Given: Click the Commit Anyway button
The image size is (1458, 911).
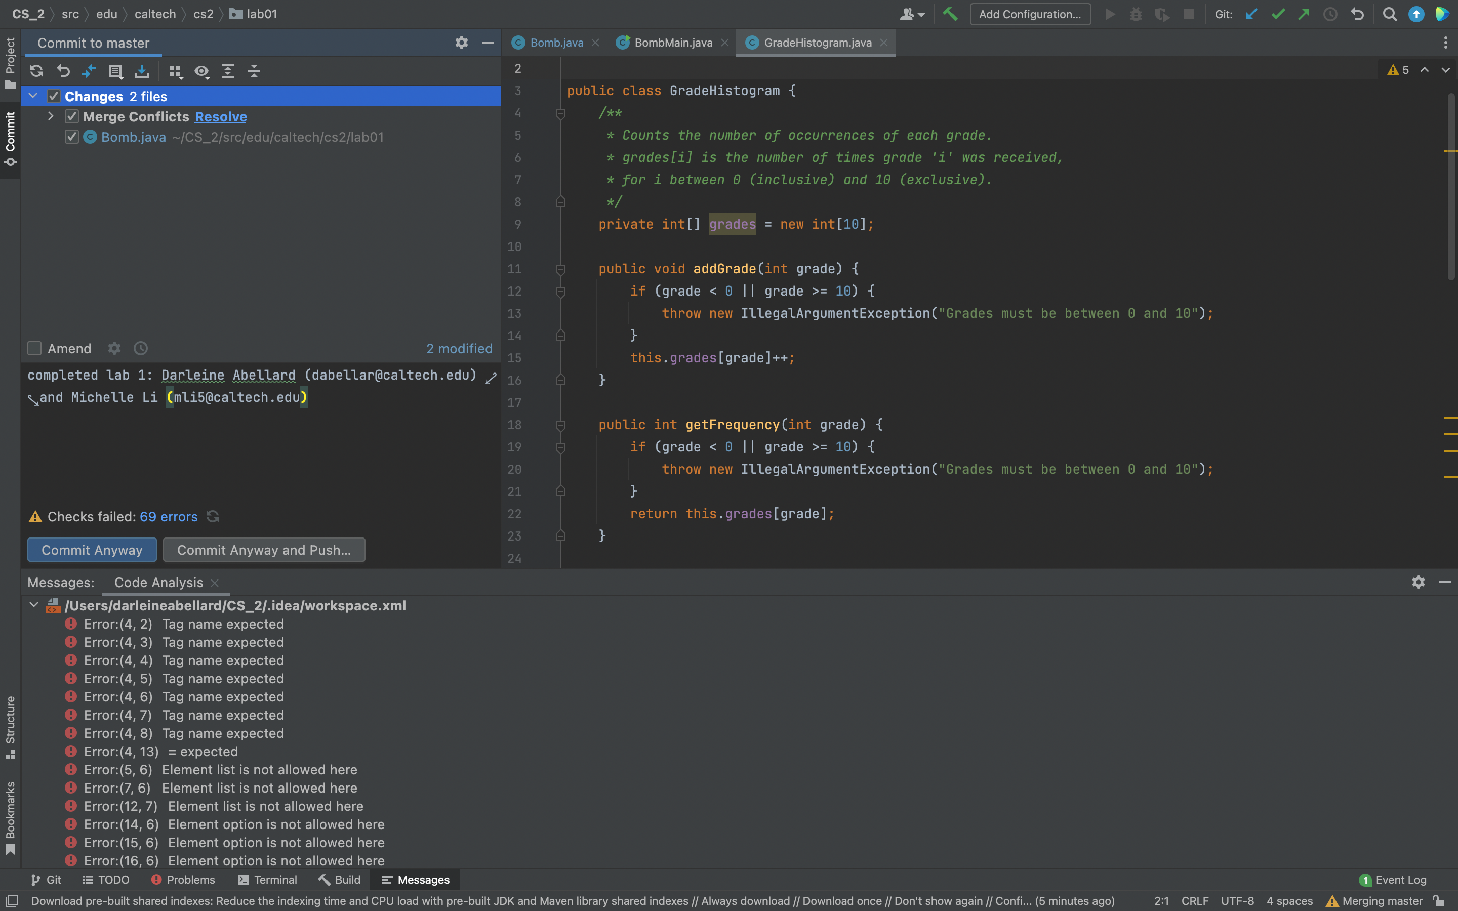Looking at the screenshot, I should 92,550.
